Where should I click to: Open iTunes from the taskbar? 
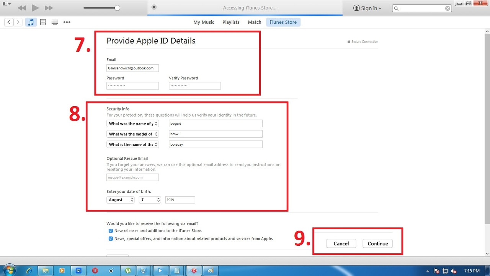[194, 270]
